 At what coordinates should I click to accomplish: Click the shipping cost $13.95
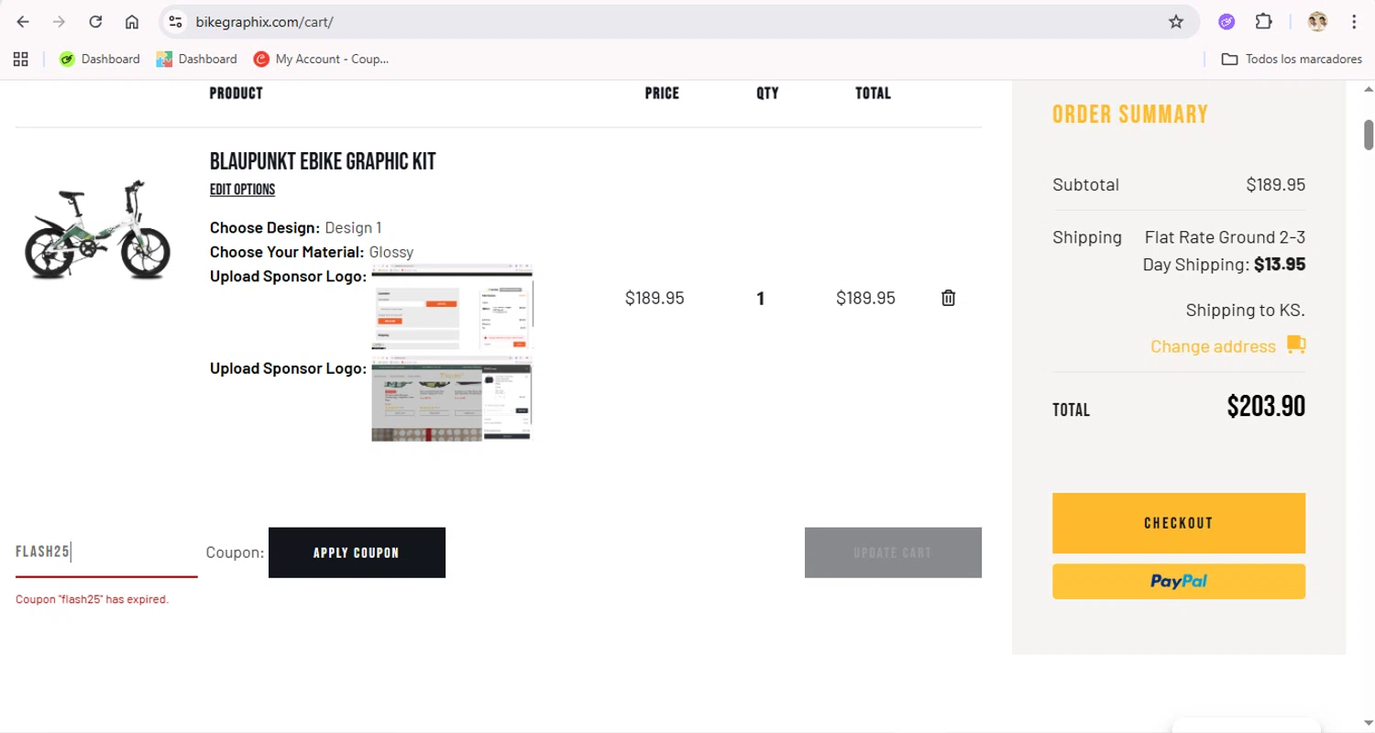[1280, 265]
